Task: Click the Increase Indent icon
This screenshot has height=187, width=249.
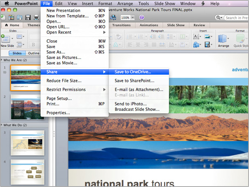Action: 161,37
